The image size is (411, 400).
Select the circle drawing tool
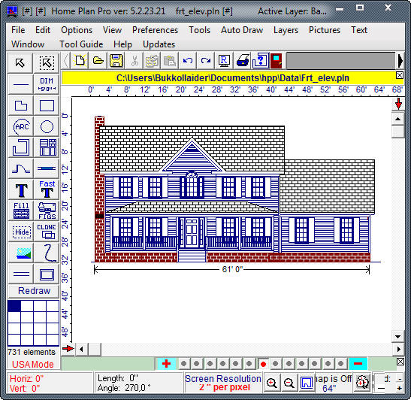(47, 126)
